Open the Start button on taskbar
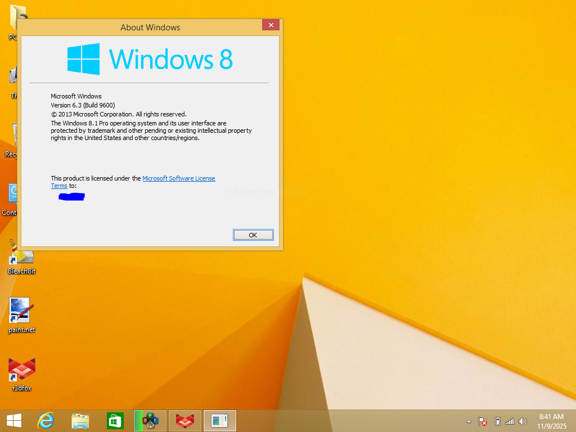The height and width of the screenshot is (432, 576). (14, 421)
